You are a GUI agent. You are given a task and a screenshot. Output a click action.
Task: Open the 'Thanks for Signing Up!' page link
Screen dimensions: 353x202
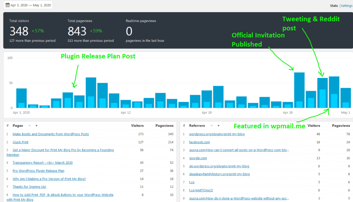tap(29, 187)
